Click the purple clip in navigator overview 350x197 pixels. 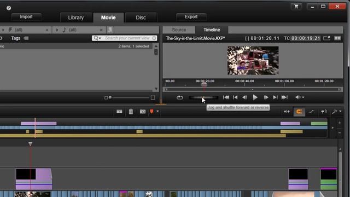pos(39,124)
